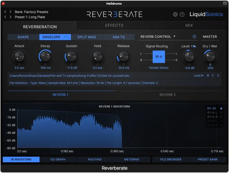Click the Bank: Factory Presets label
229x173 pixels.
point(32,12)
